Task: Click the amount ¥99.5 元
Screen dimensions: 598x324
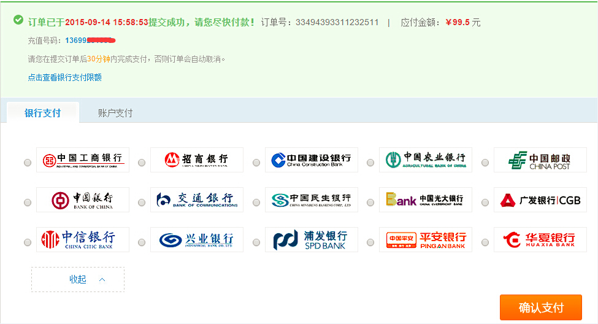Action: click(463, 23)
